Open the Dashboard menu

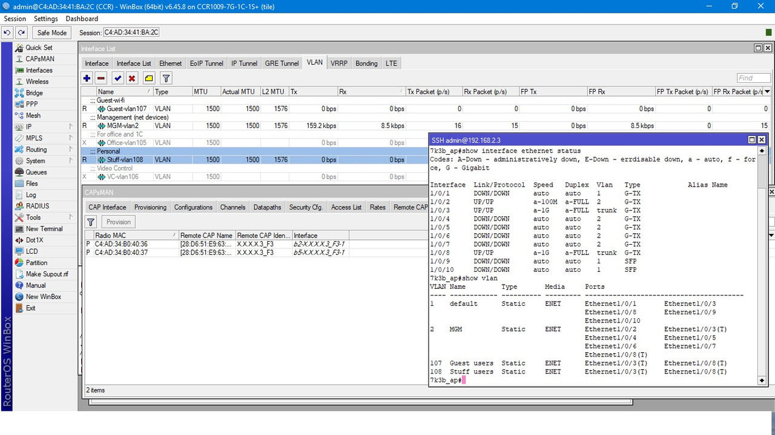tap(82, 19)
